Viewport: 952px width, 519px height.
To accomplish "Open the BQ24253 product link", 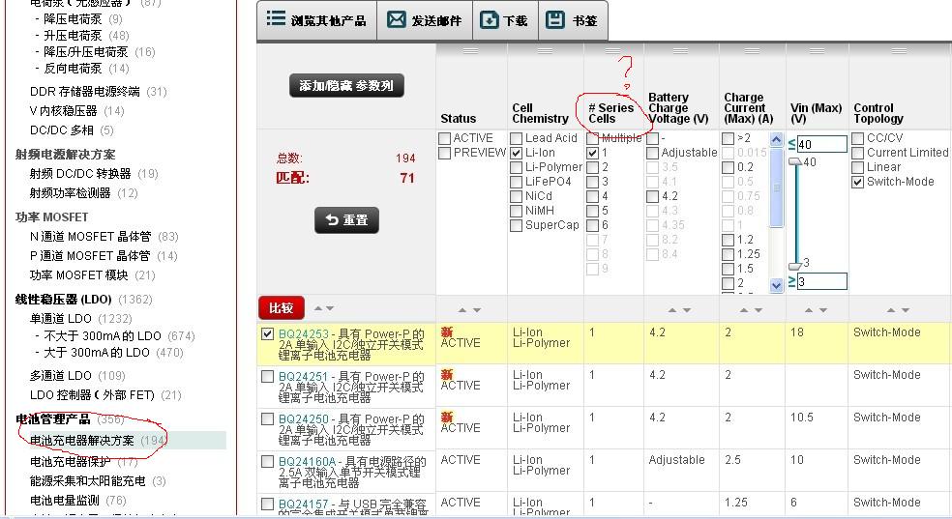I will 303,334.
